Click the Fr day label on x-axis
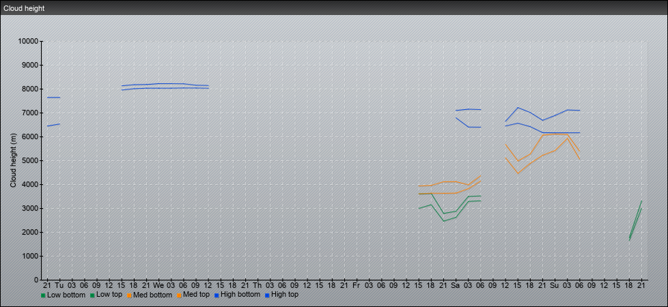Viewport: 668px width, 307px height. (356, 286)
